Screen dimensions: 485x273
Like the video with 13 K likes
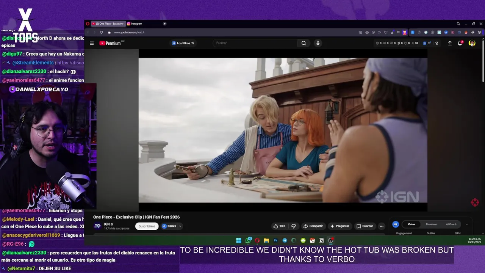[280, 226]
